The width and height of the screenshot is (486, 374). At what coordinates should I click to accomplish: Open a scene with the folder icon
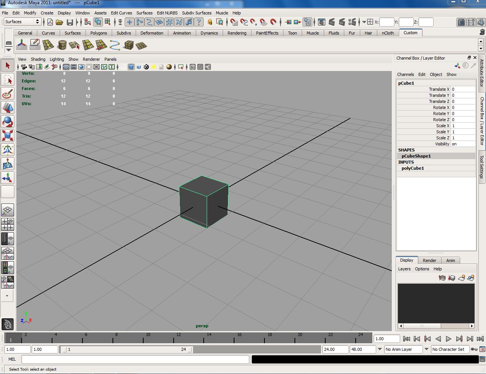tap(60, 22)
